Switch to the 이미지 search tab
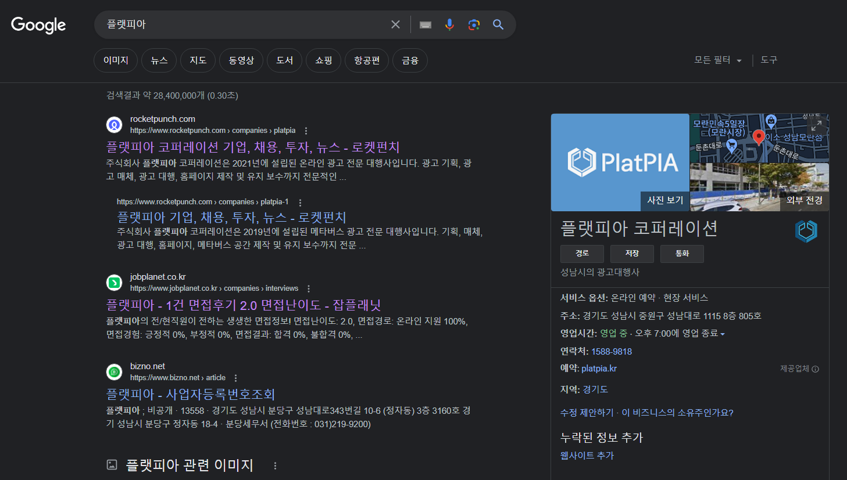The image size is (847, 480). tap(116, 60)
